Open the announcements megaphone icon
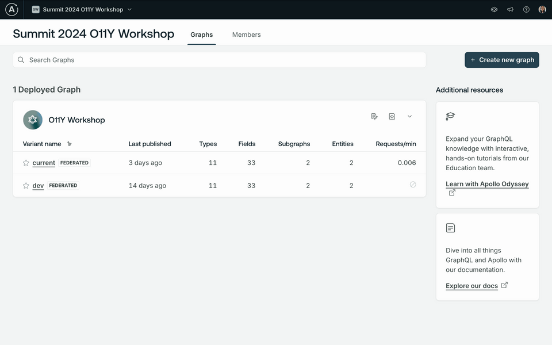552x345 pixels. coord(510,10)
